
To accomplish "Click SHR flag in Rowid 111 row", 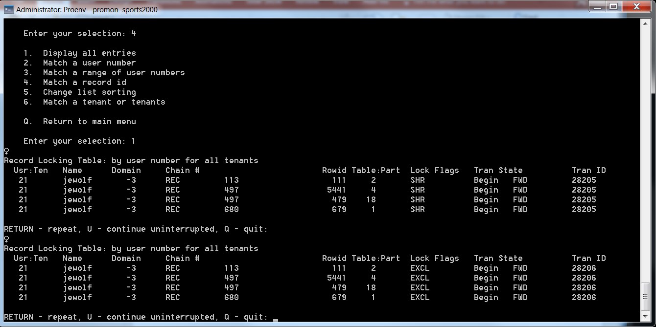I will tap(418, 180).
